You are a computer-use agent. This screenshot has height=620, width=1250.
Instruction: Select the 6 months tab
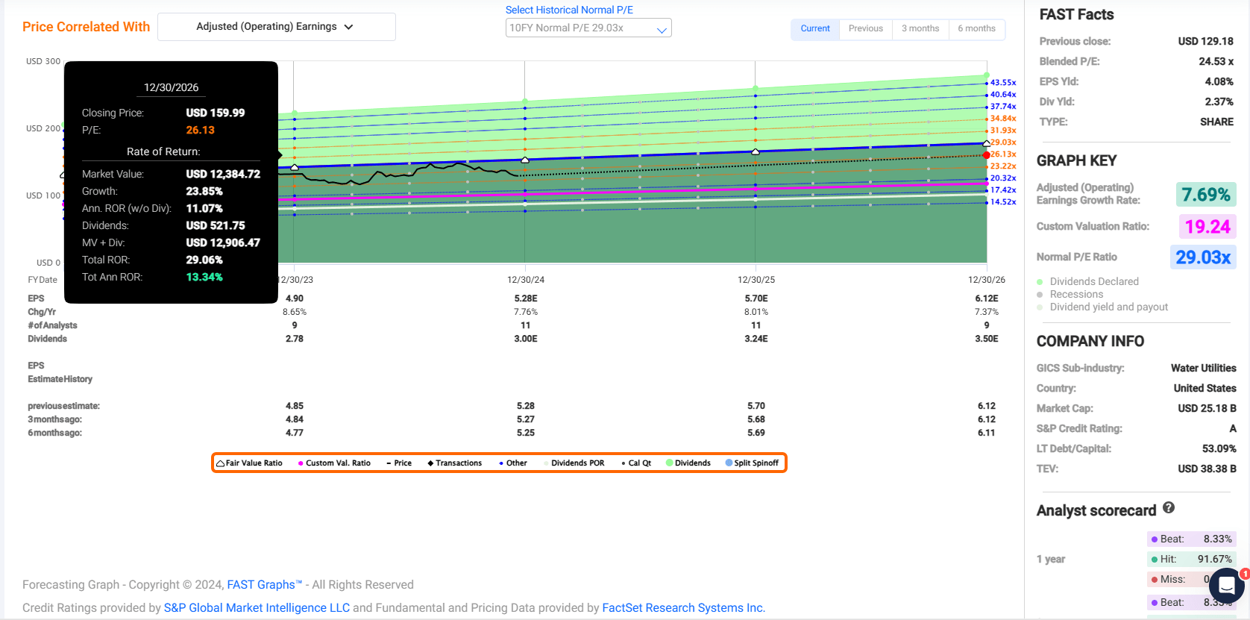point(976,29)
